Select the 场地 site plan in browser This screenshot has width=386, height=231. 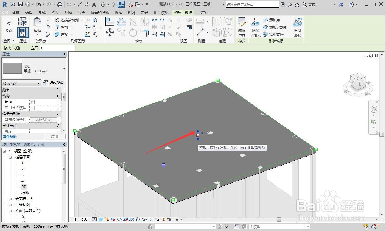click(x=25, y=193)
